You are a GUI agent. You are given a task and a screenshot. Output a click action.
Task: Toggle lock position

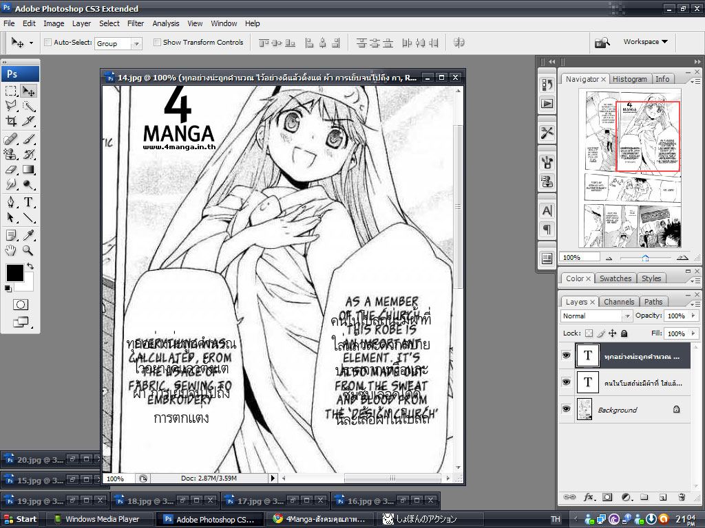tap(612, 333)
